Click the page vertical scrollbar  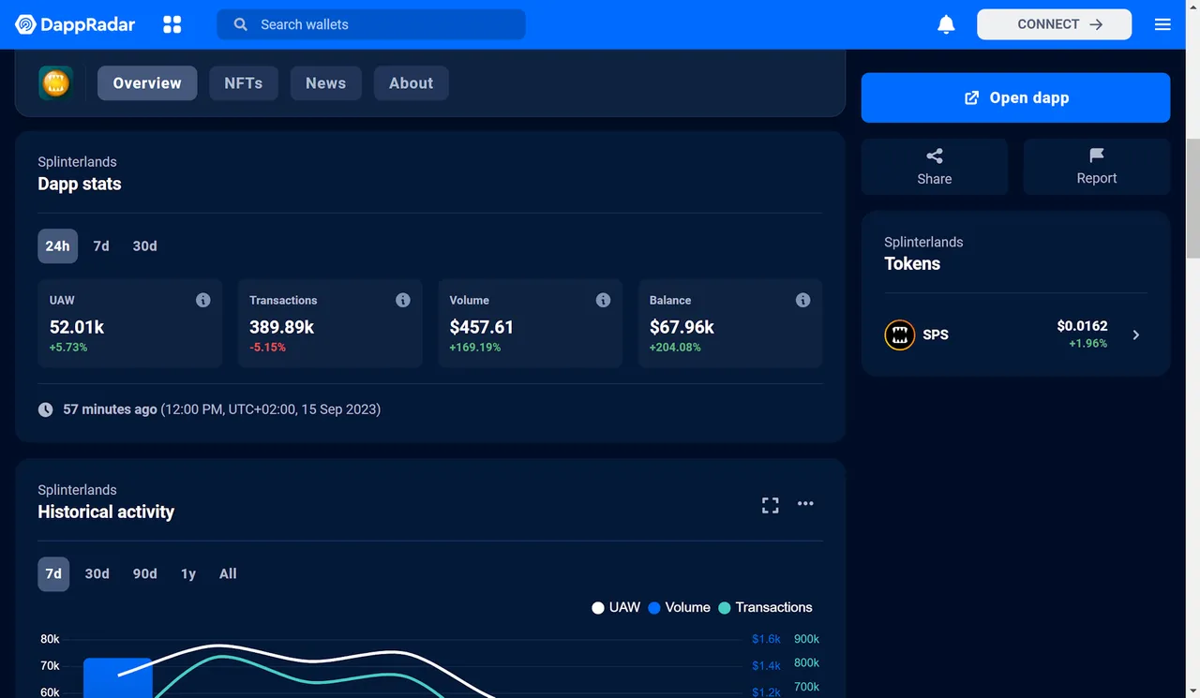pyautogui.click(x=1192, y=197)
